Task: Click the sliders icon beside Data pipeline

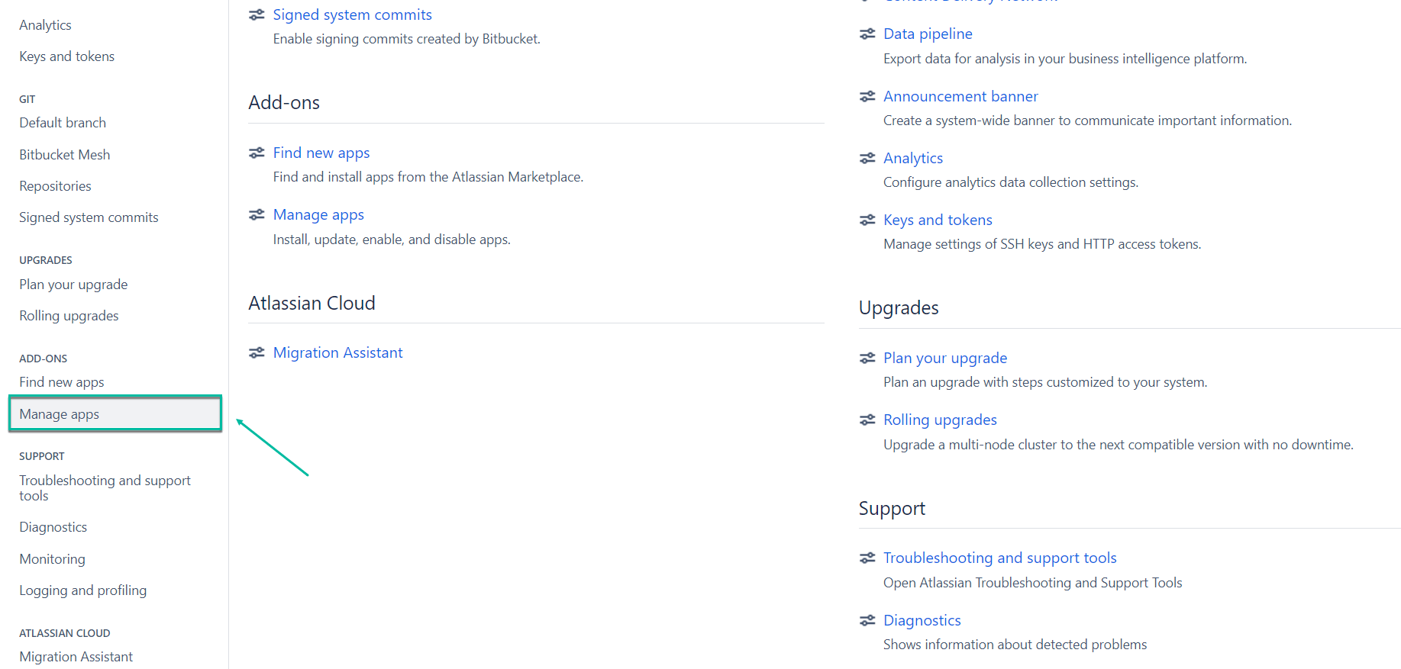Action: pyautogui.click(x=867, y=34)
